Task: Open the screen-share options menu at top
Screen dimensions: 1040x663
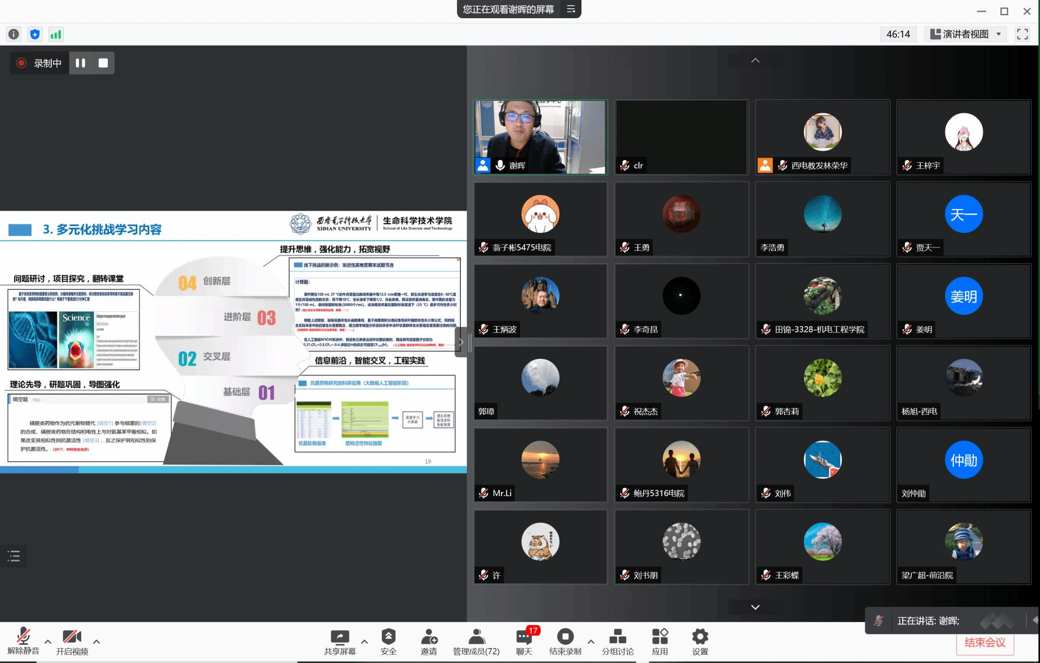Action: (571, 9)
